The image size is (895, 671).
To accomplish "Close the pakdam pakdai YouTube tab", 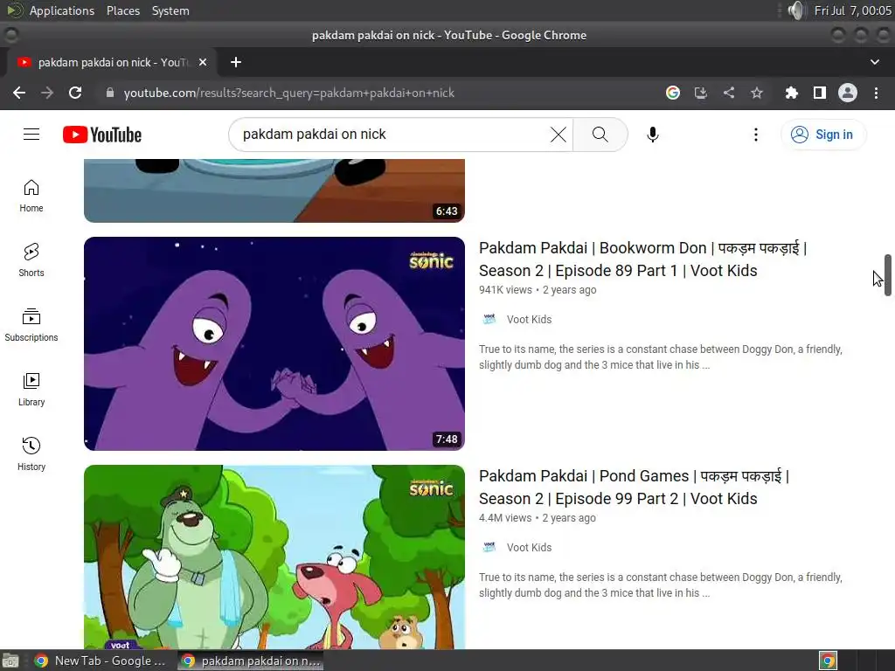I will [x=203, y=62].
